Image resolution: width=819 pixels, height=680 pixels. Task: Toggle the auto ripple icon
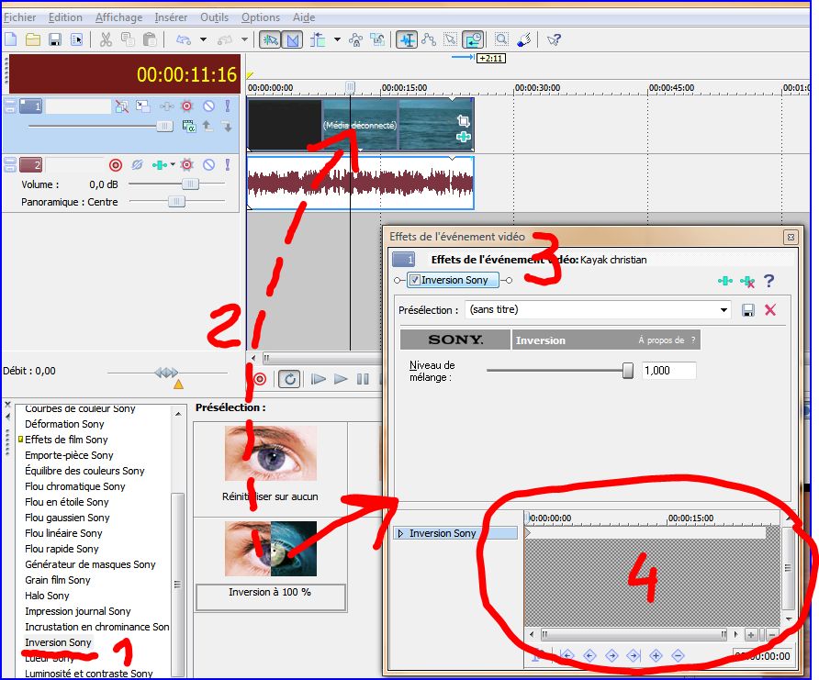point(318,39)
